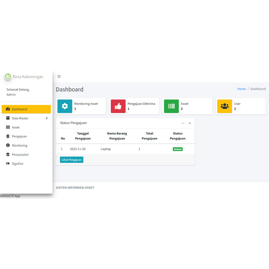Click the clipboard icon beside Pengajuan

pos(8,136)
